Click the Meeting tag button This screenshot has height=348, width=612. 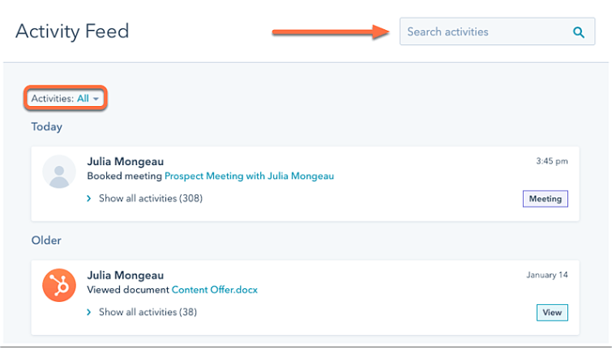(546, 199)
